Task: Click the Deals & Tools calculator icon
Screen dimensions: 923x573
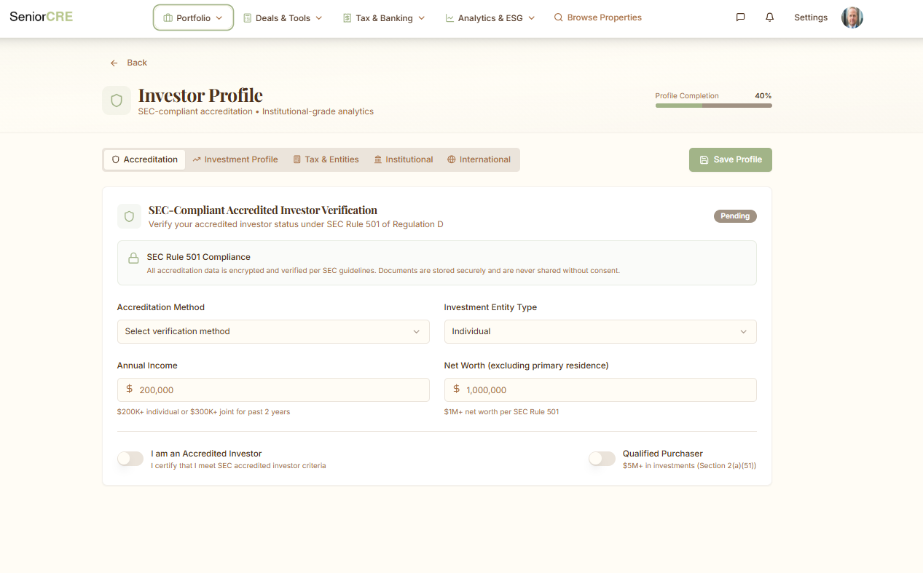Action: 248,18
